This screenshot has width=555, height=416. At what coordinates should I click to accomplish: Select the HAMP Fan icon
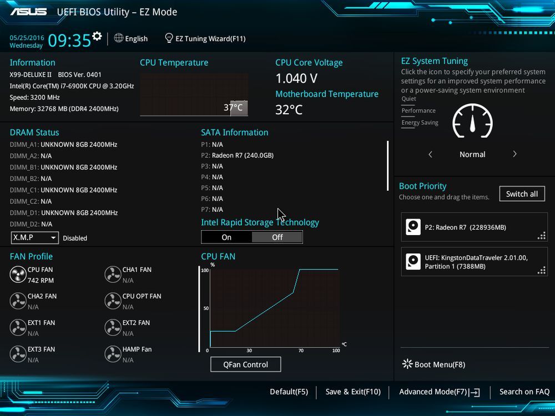click(x=113, y=354)
